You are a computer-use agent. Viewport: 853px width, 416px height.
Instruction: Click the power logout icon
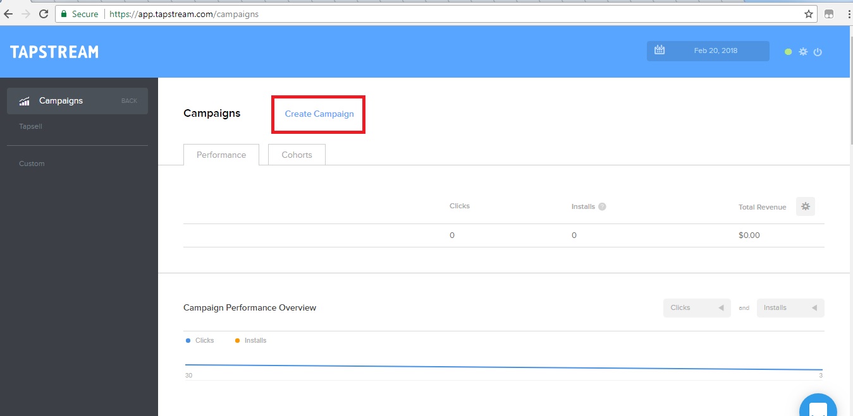point(818,52)
